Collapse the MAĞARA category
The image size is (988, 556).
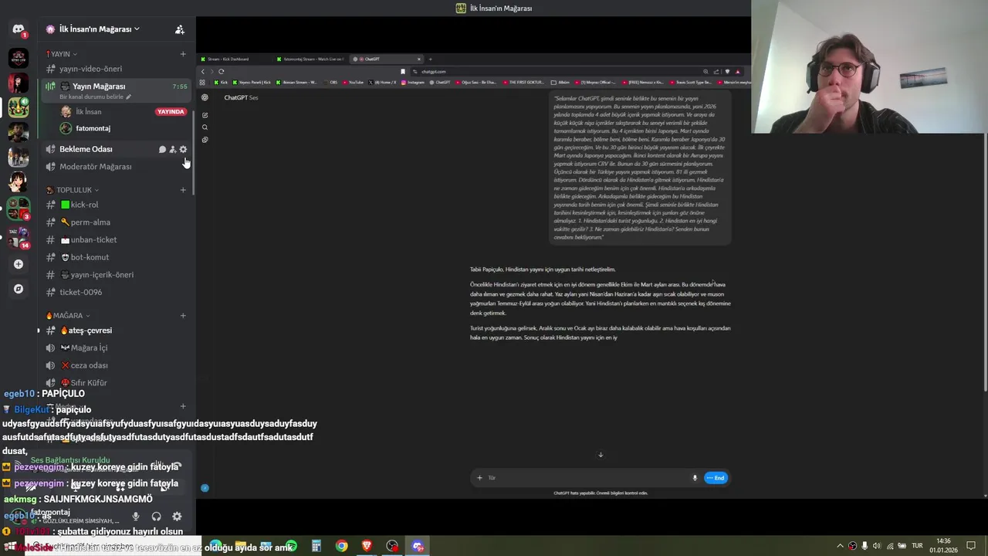click(68, 316)
